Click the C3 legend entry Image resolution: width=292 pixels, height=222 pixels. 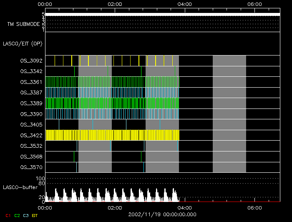(26, 215)
